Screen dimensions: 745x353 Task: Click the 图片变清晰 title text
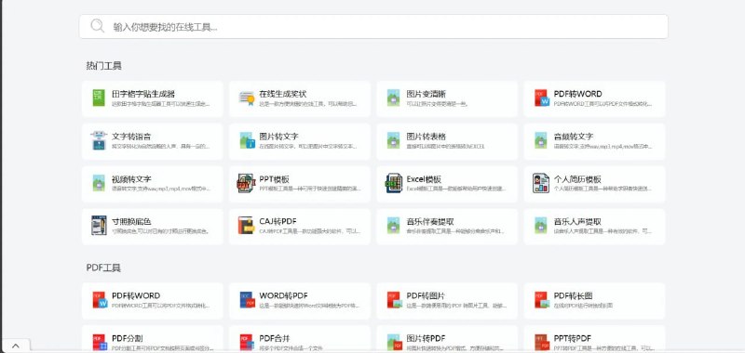427,94
